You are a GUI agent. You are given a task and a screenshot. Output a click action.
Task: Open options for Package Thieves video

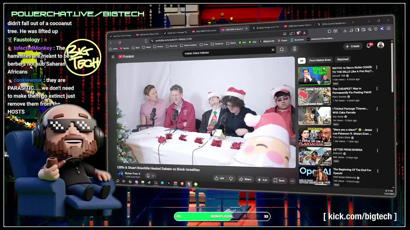click(x=377, y=109)
